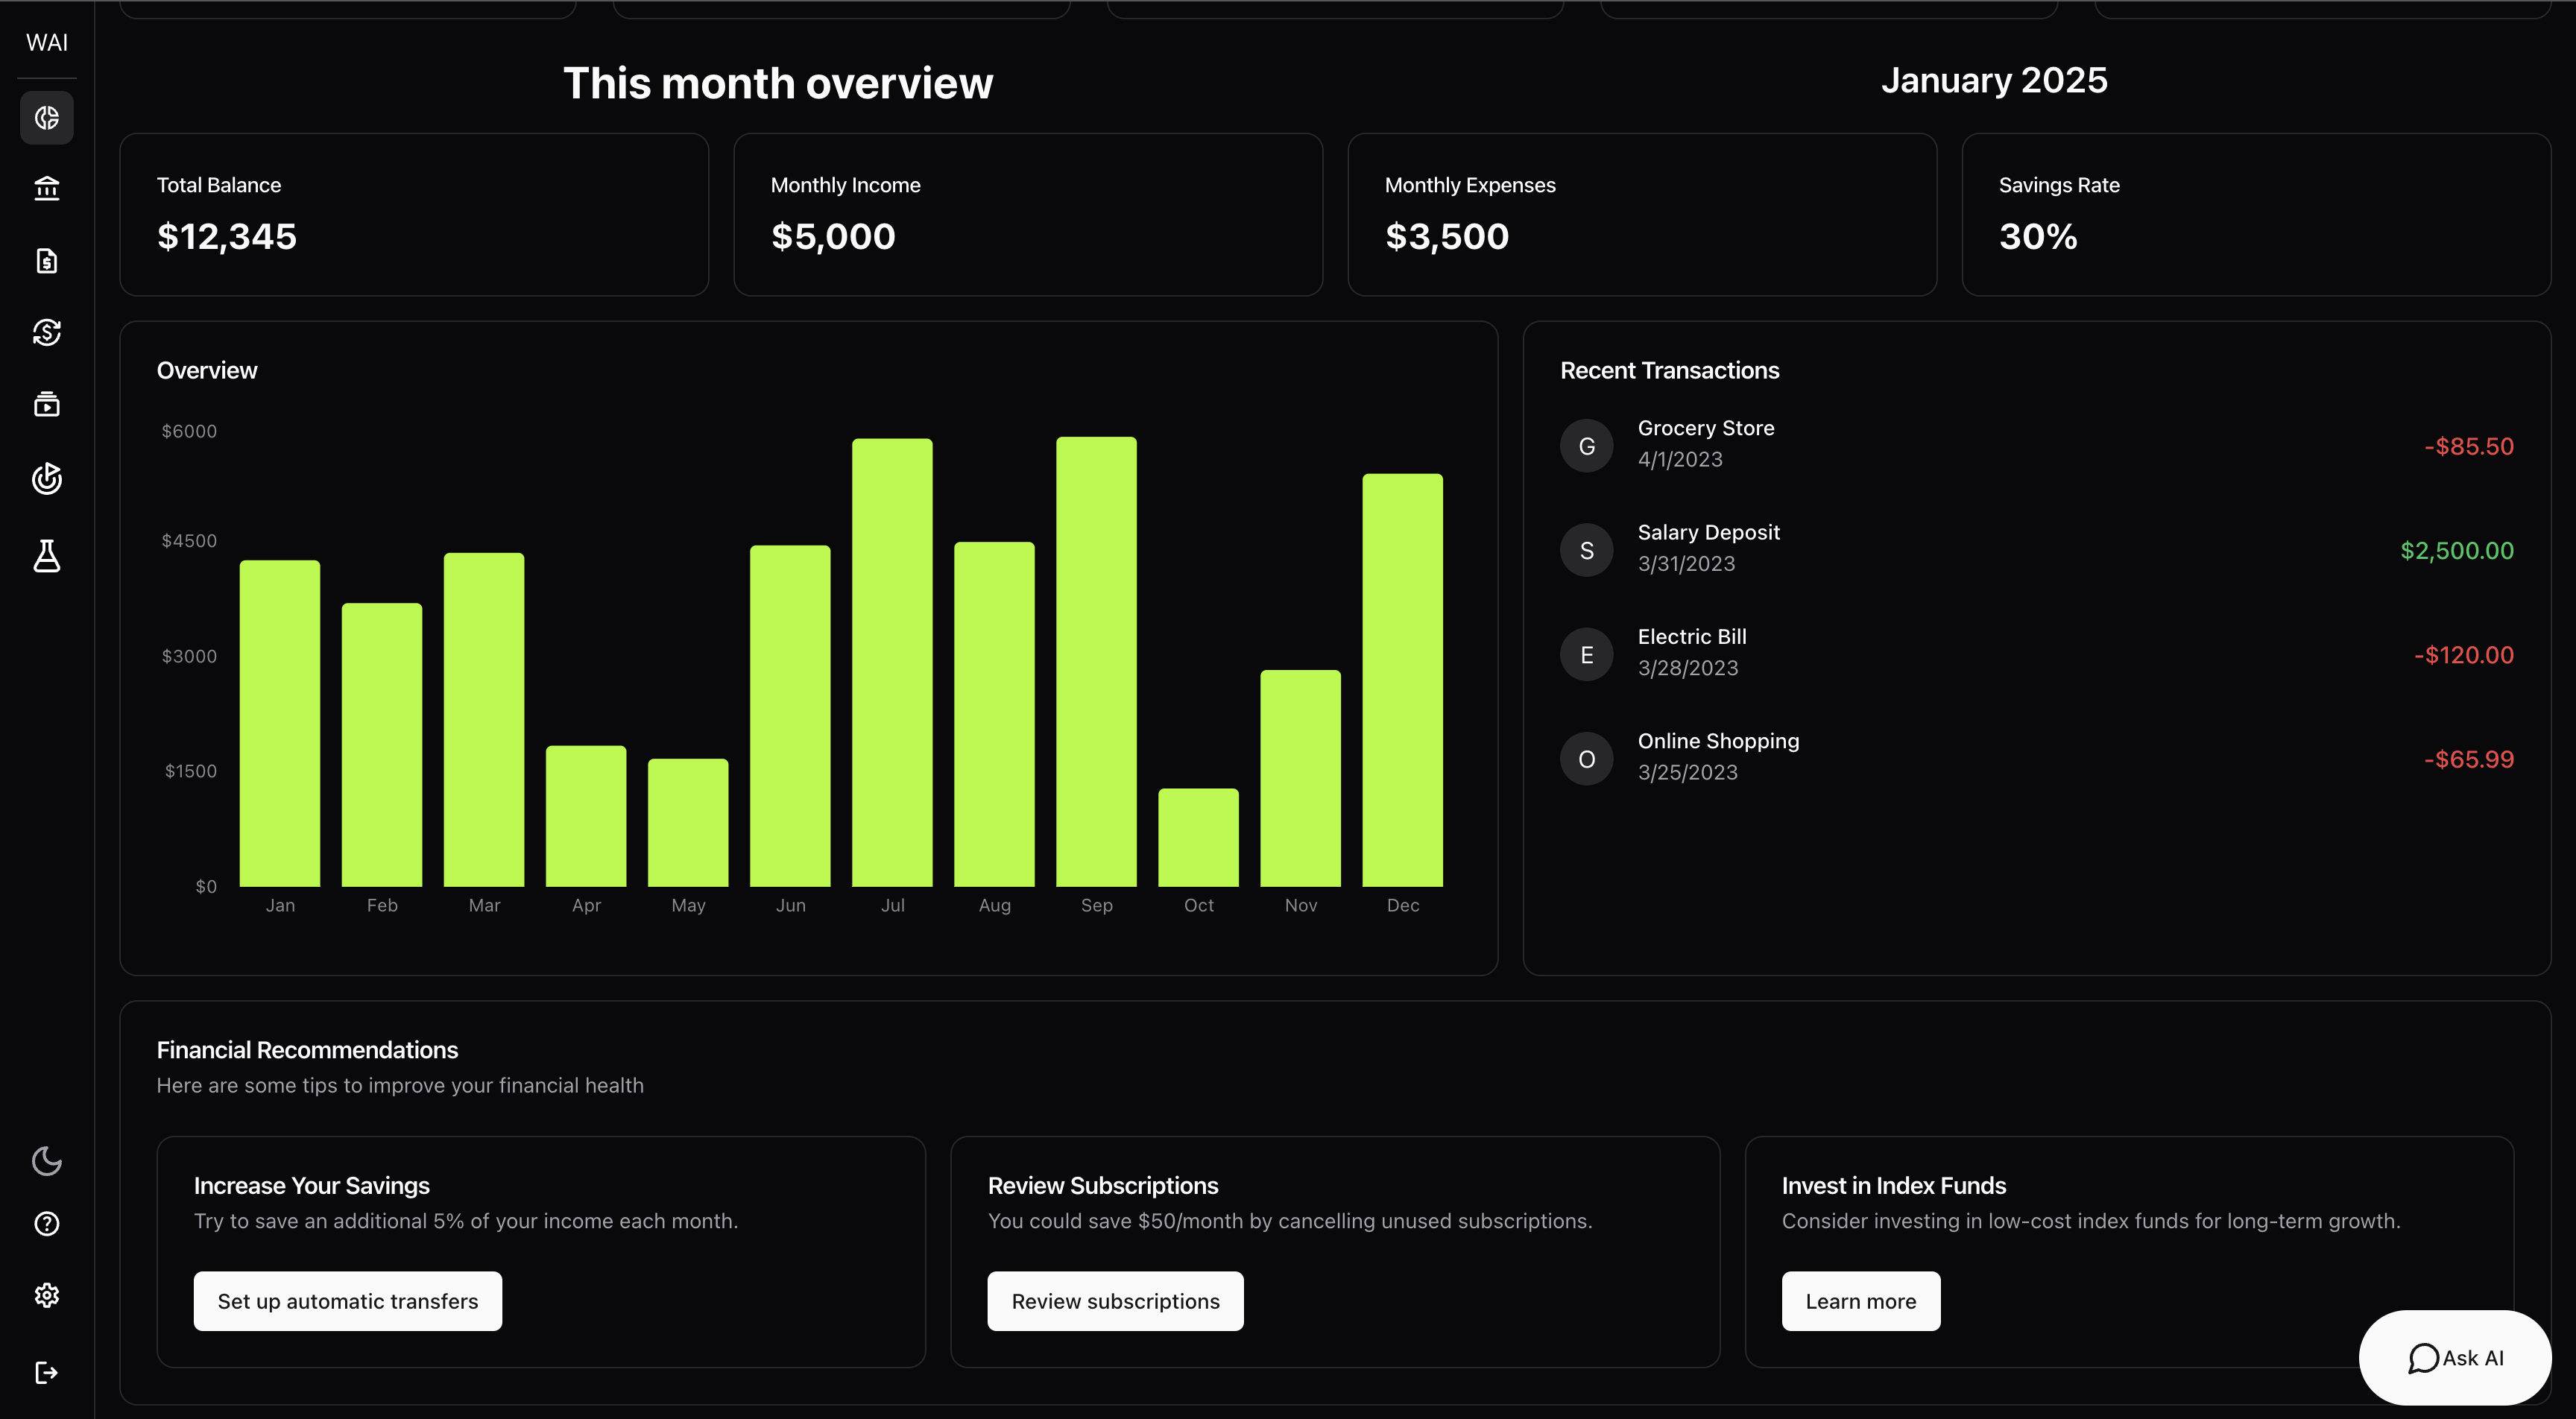Viewport: 2576px width, 1419px height.
Task: Open the lab flask icon
Action: (x=47, y=556)
